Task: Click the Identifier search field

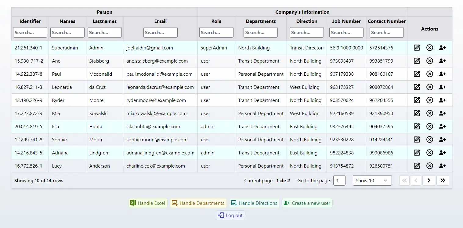Action: 30,32
